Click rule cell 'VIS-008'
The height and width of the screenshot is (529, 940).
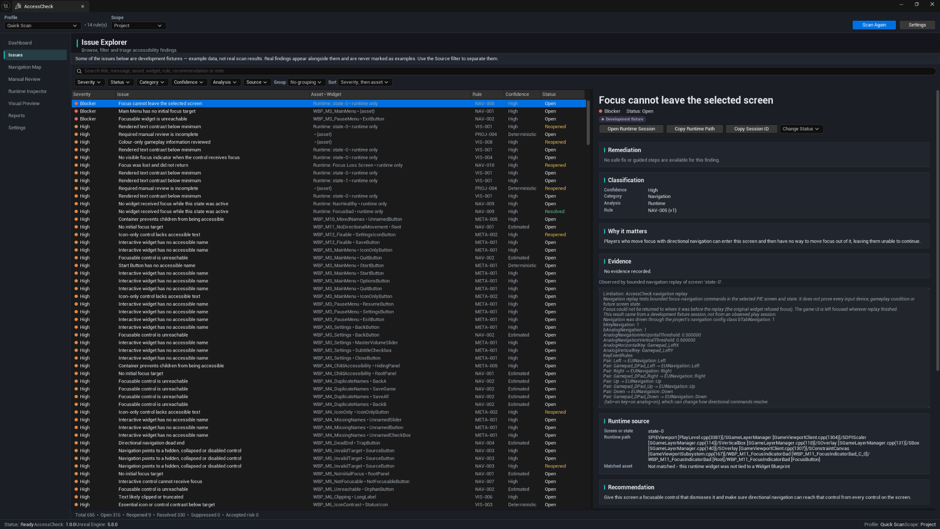[483, 142]
